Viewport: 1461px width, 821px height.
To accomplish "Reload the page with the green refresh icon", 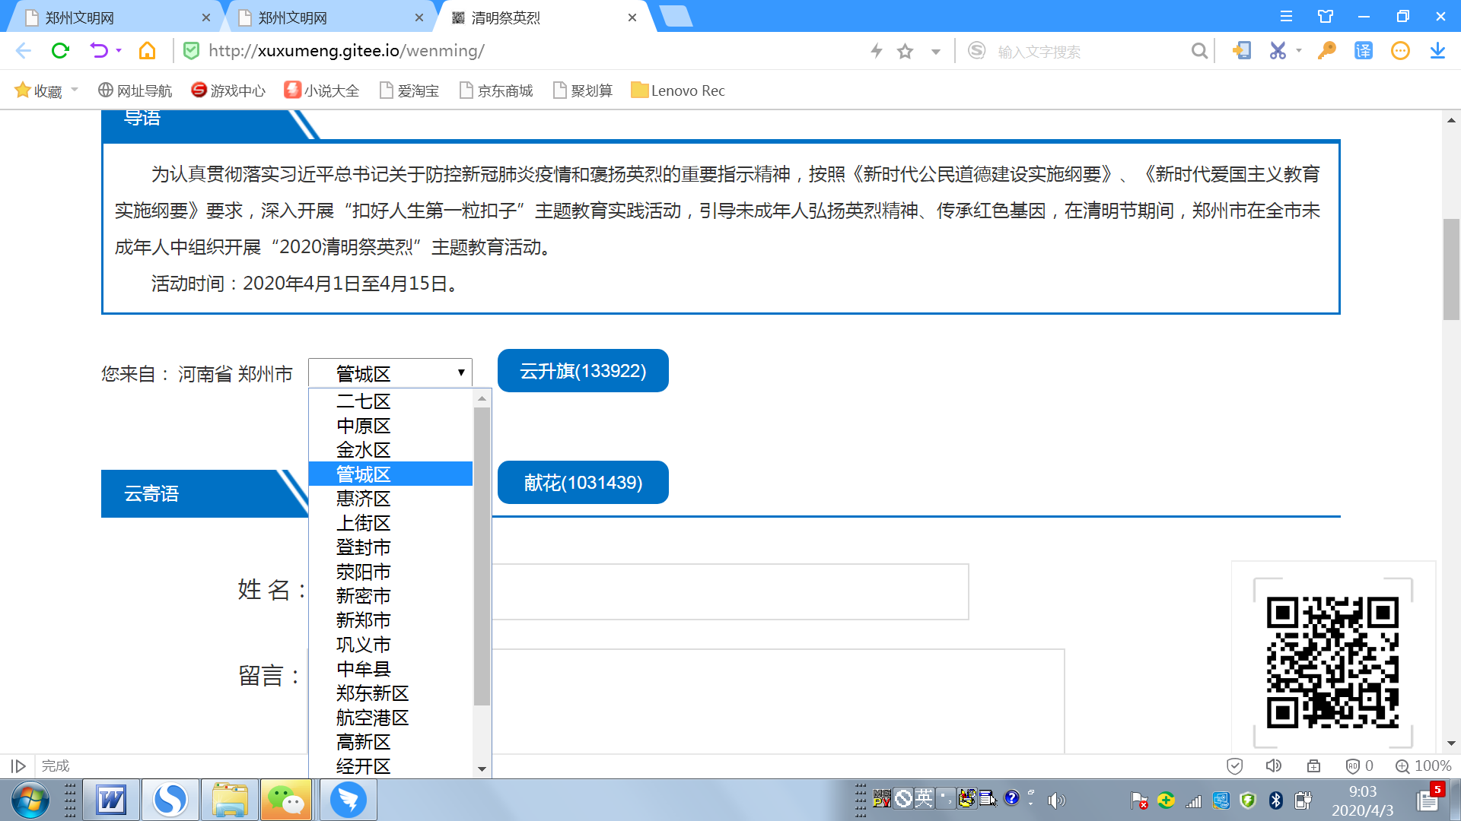I will [60, 51].
